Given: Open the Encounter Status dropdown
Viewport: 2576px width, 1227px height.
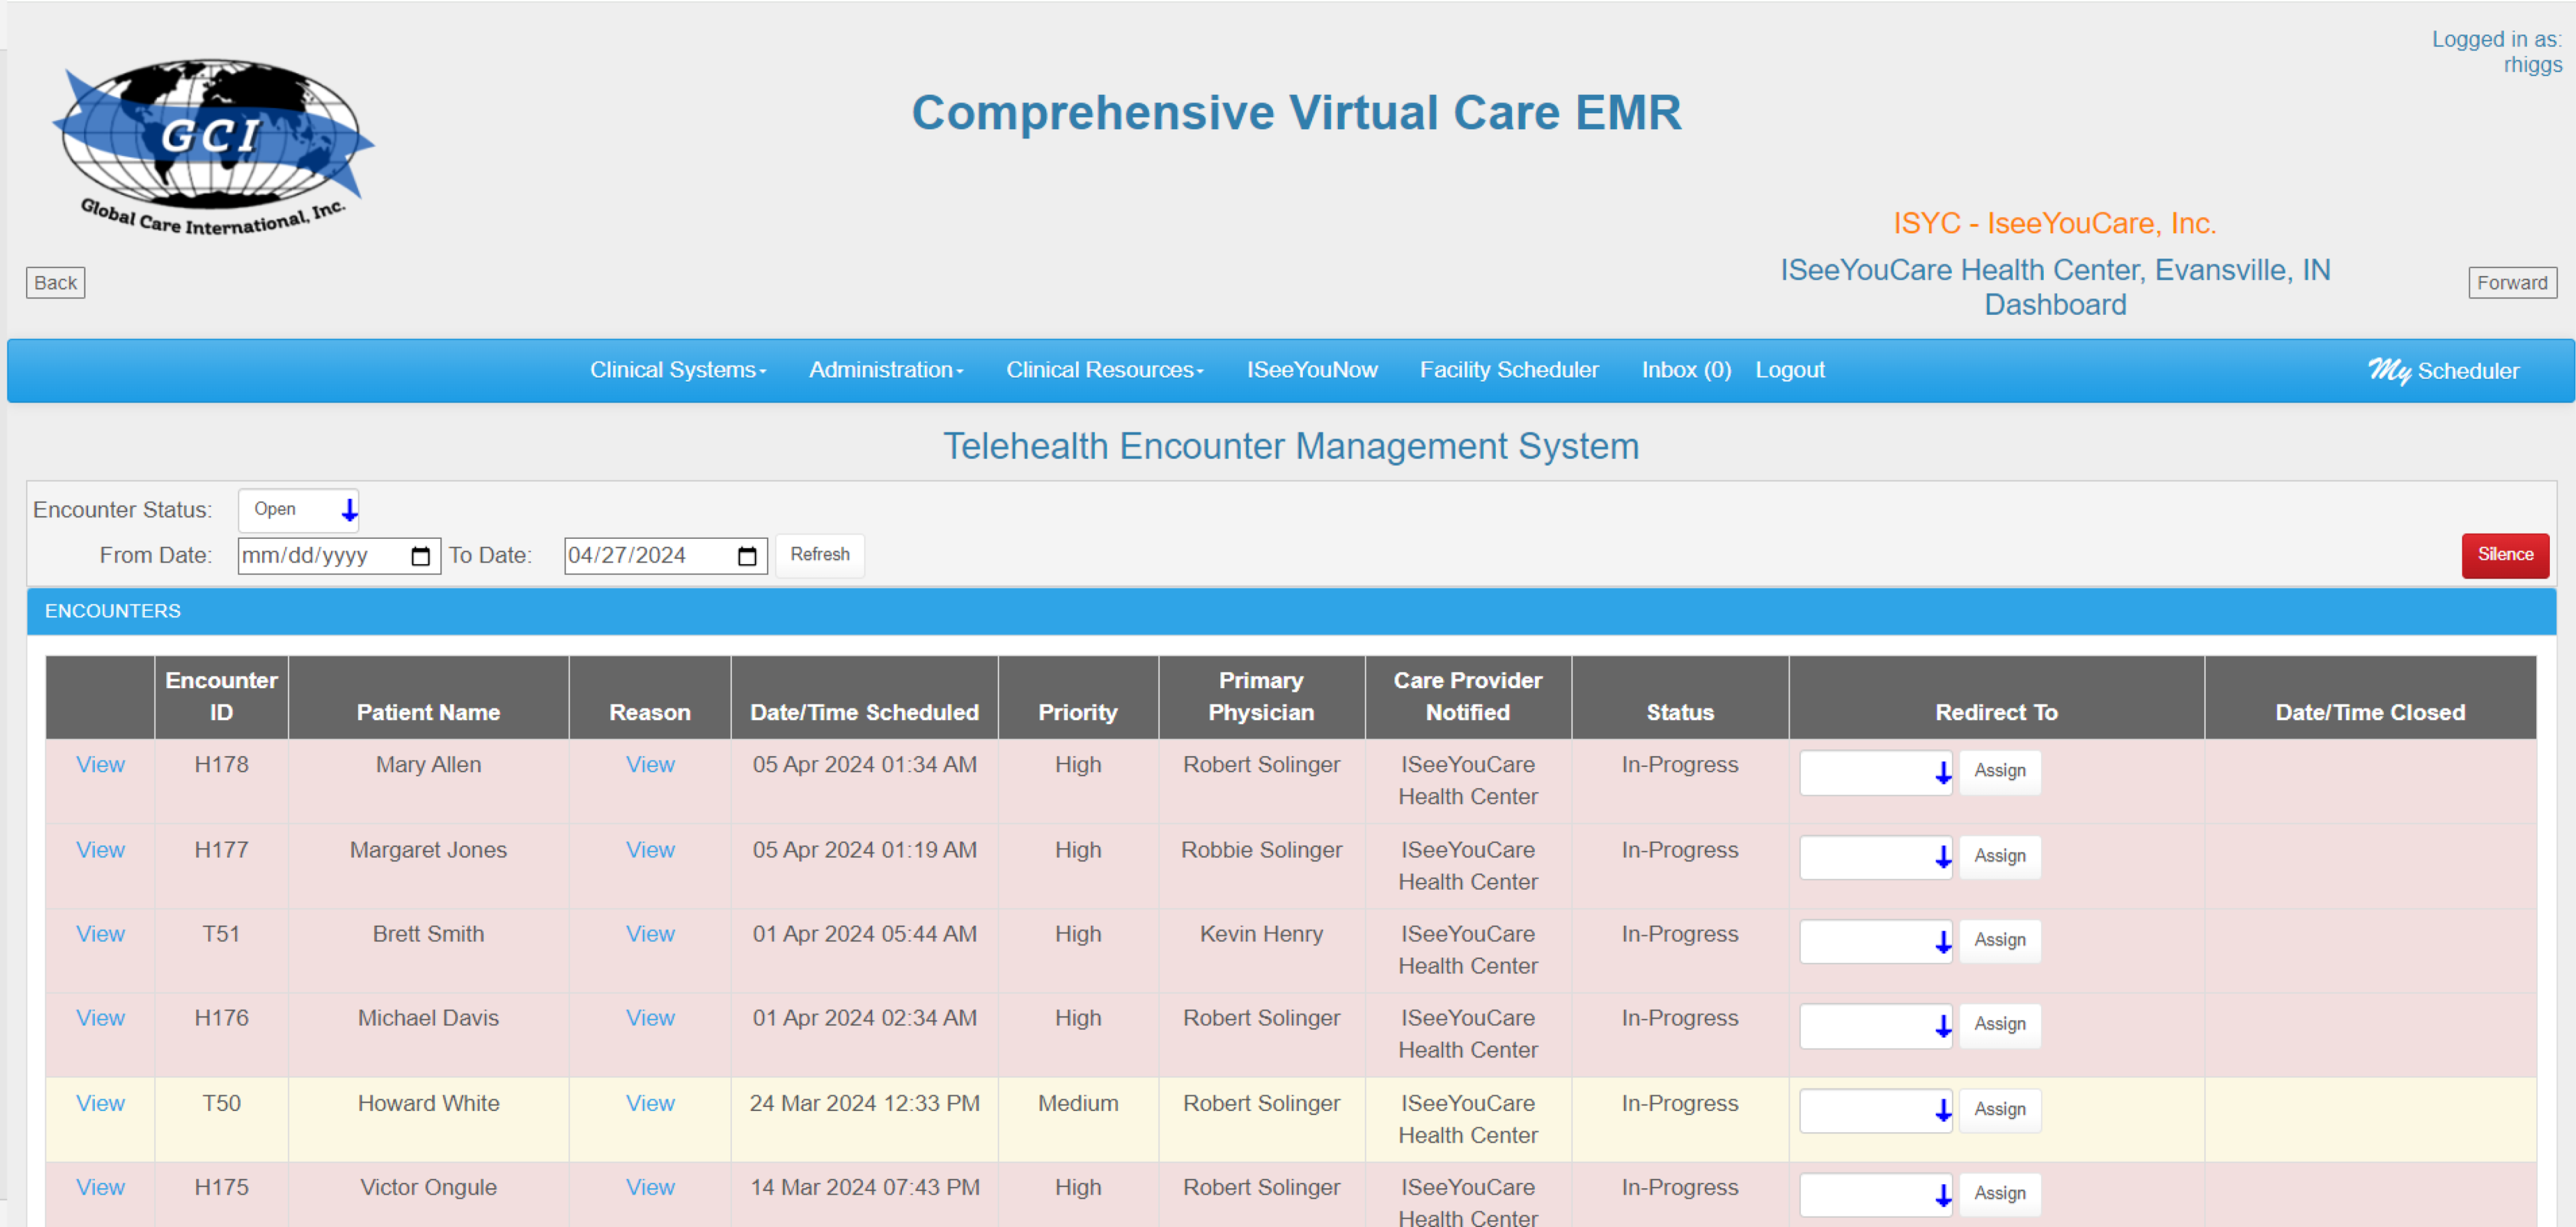Looking at the screenshot, I should 299,510.
